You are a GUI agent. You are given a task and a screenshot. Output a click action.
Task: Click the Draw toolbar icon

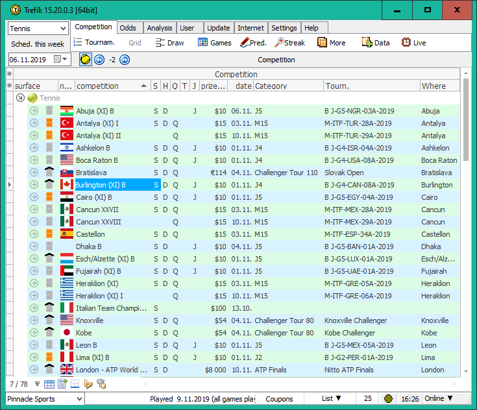(170, 43)
